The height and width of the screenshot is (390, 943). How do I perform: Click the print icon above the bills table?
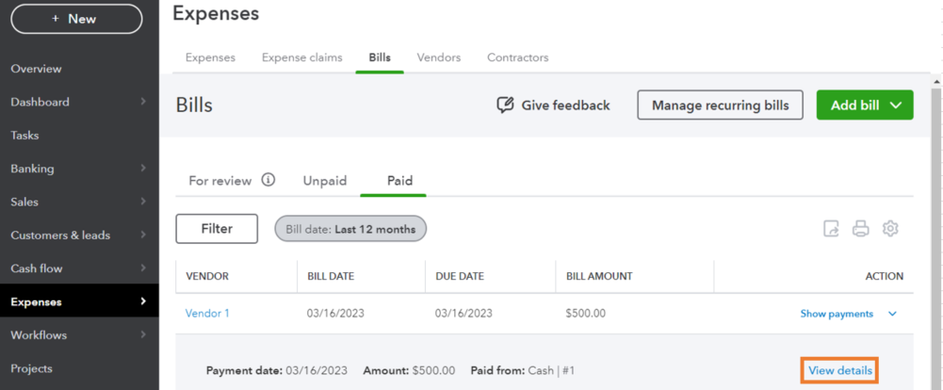860,229
